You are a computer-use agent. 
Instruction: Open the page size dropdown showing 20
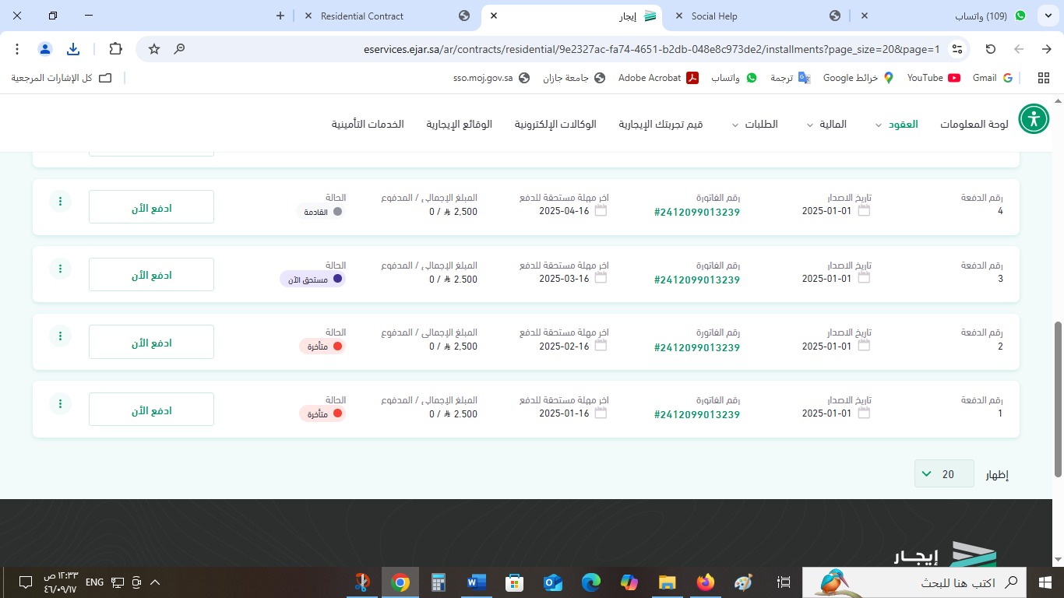(944, 474)
